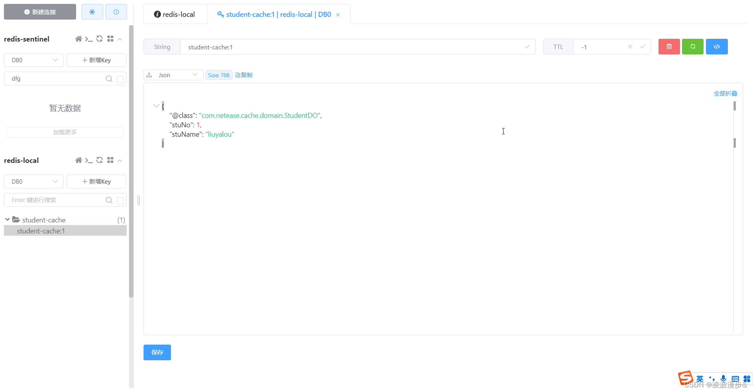Click collapse all link in JSON viewer
Image resolution: width=753 pixels, height=392 pixels.
coord(725,94)
